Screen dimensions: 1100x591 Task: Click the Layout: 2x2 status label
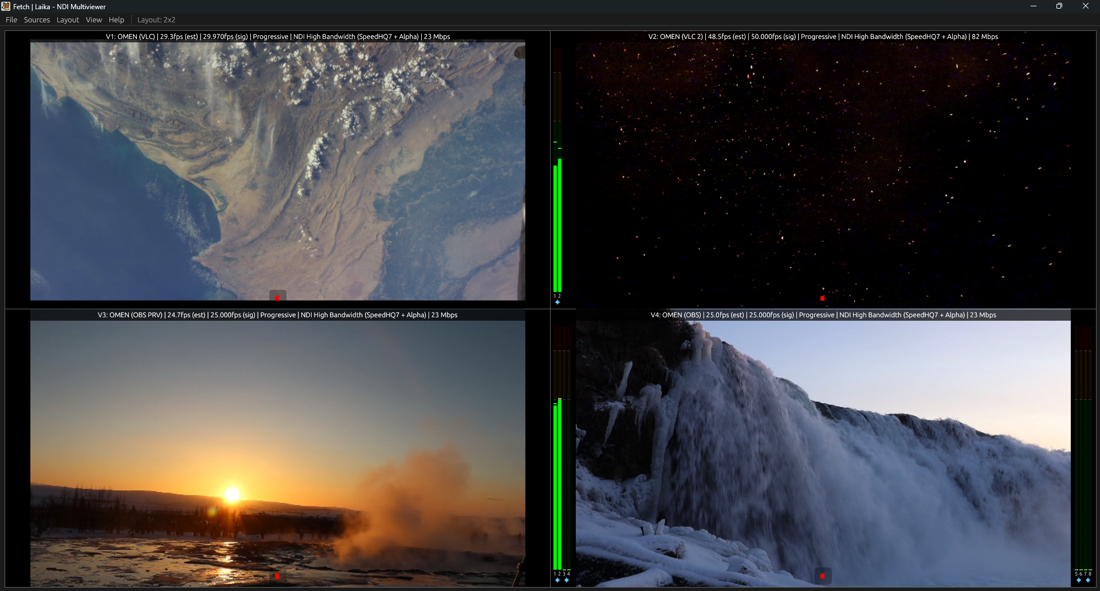point(156,19)
